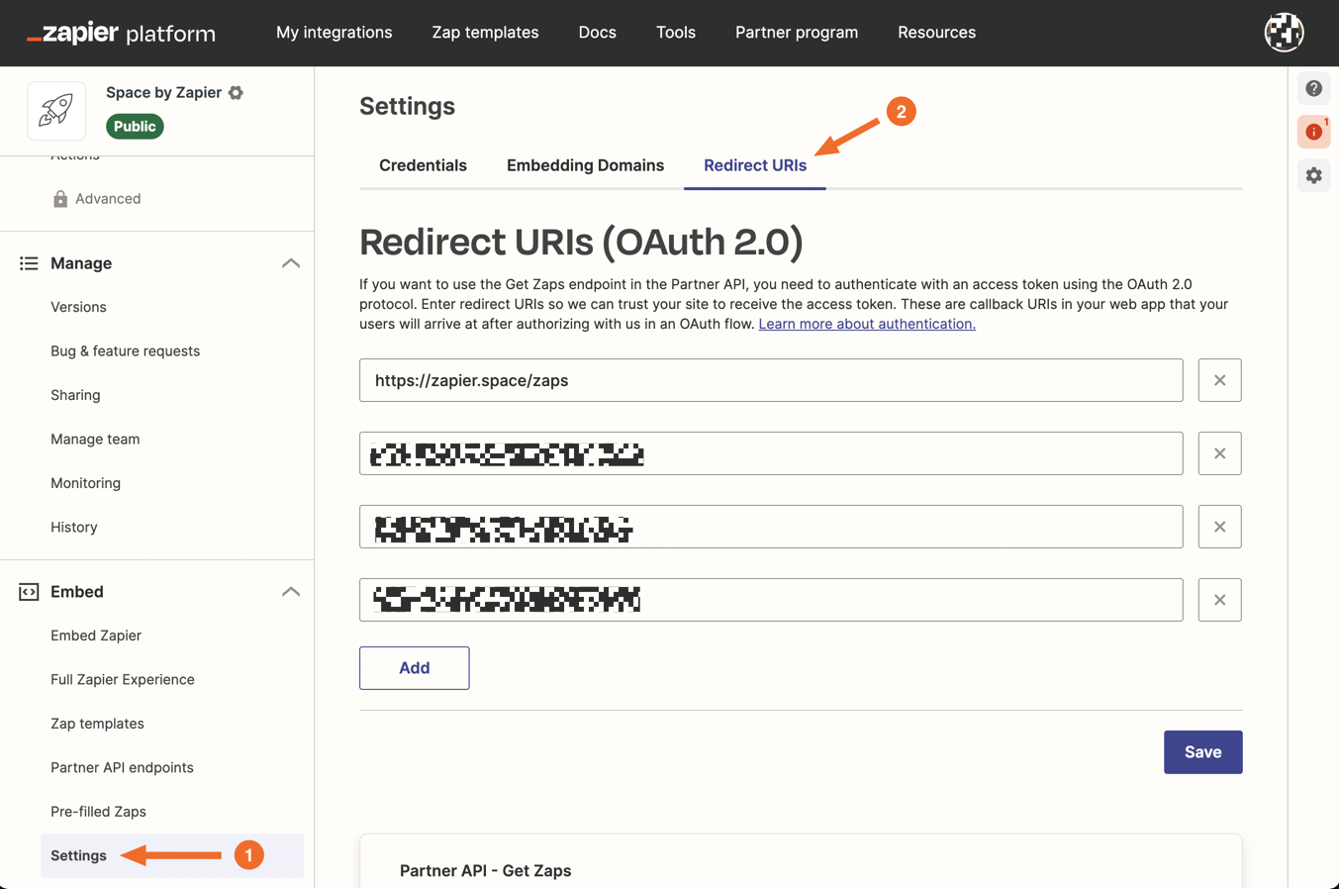
Task: Click the Space by Zapier title text
Action: coord(163,92)
